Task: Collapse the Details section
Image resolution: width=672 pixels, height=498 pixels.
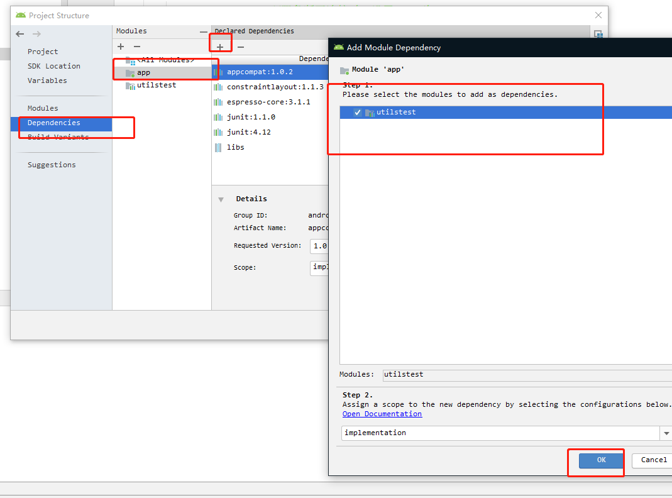Action: [x=221, y=199]
